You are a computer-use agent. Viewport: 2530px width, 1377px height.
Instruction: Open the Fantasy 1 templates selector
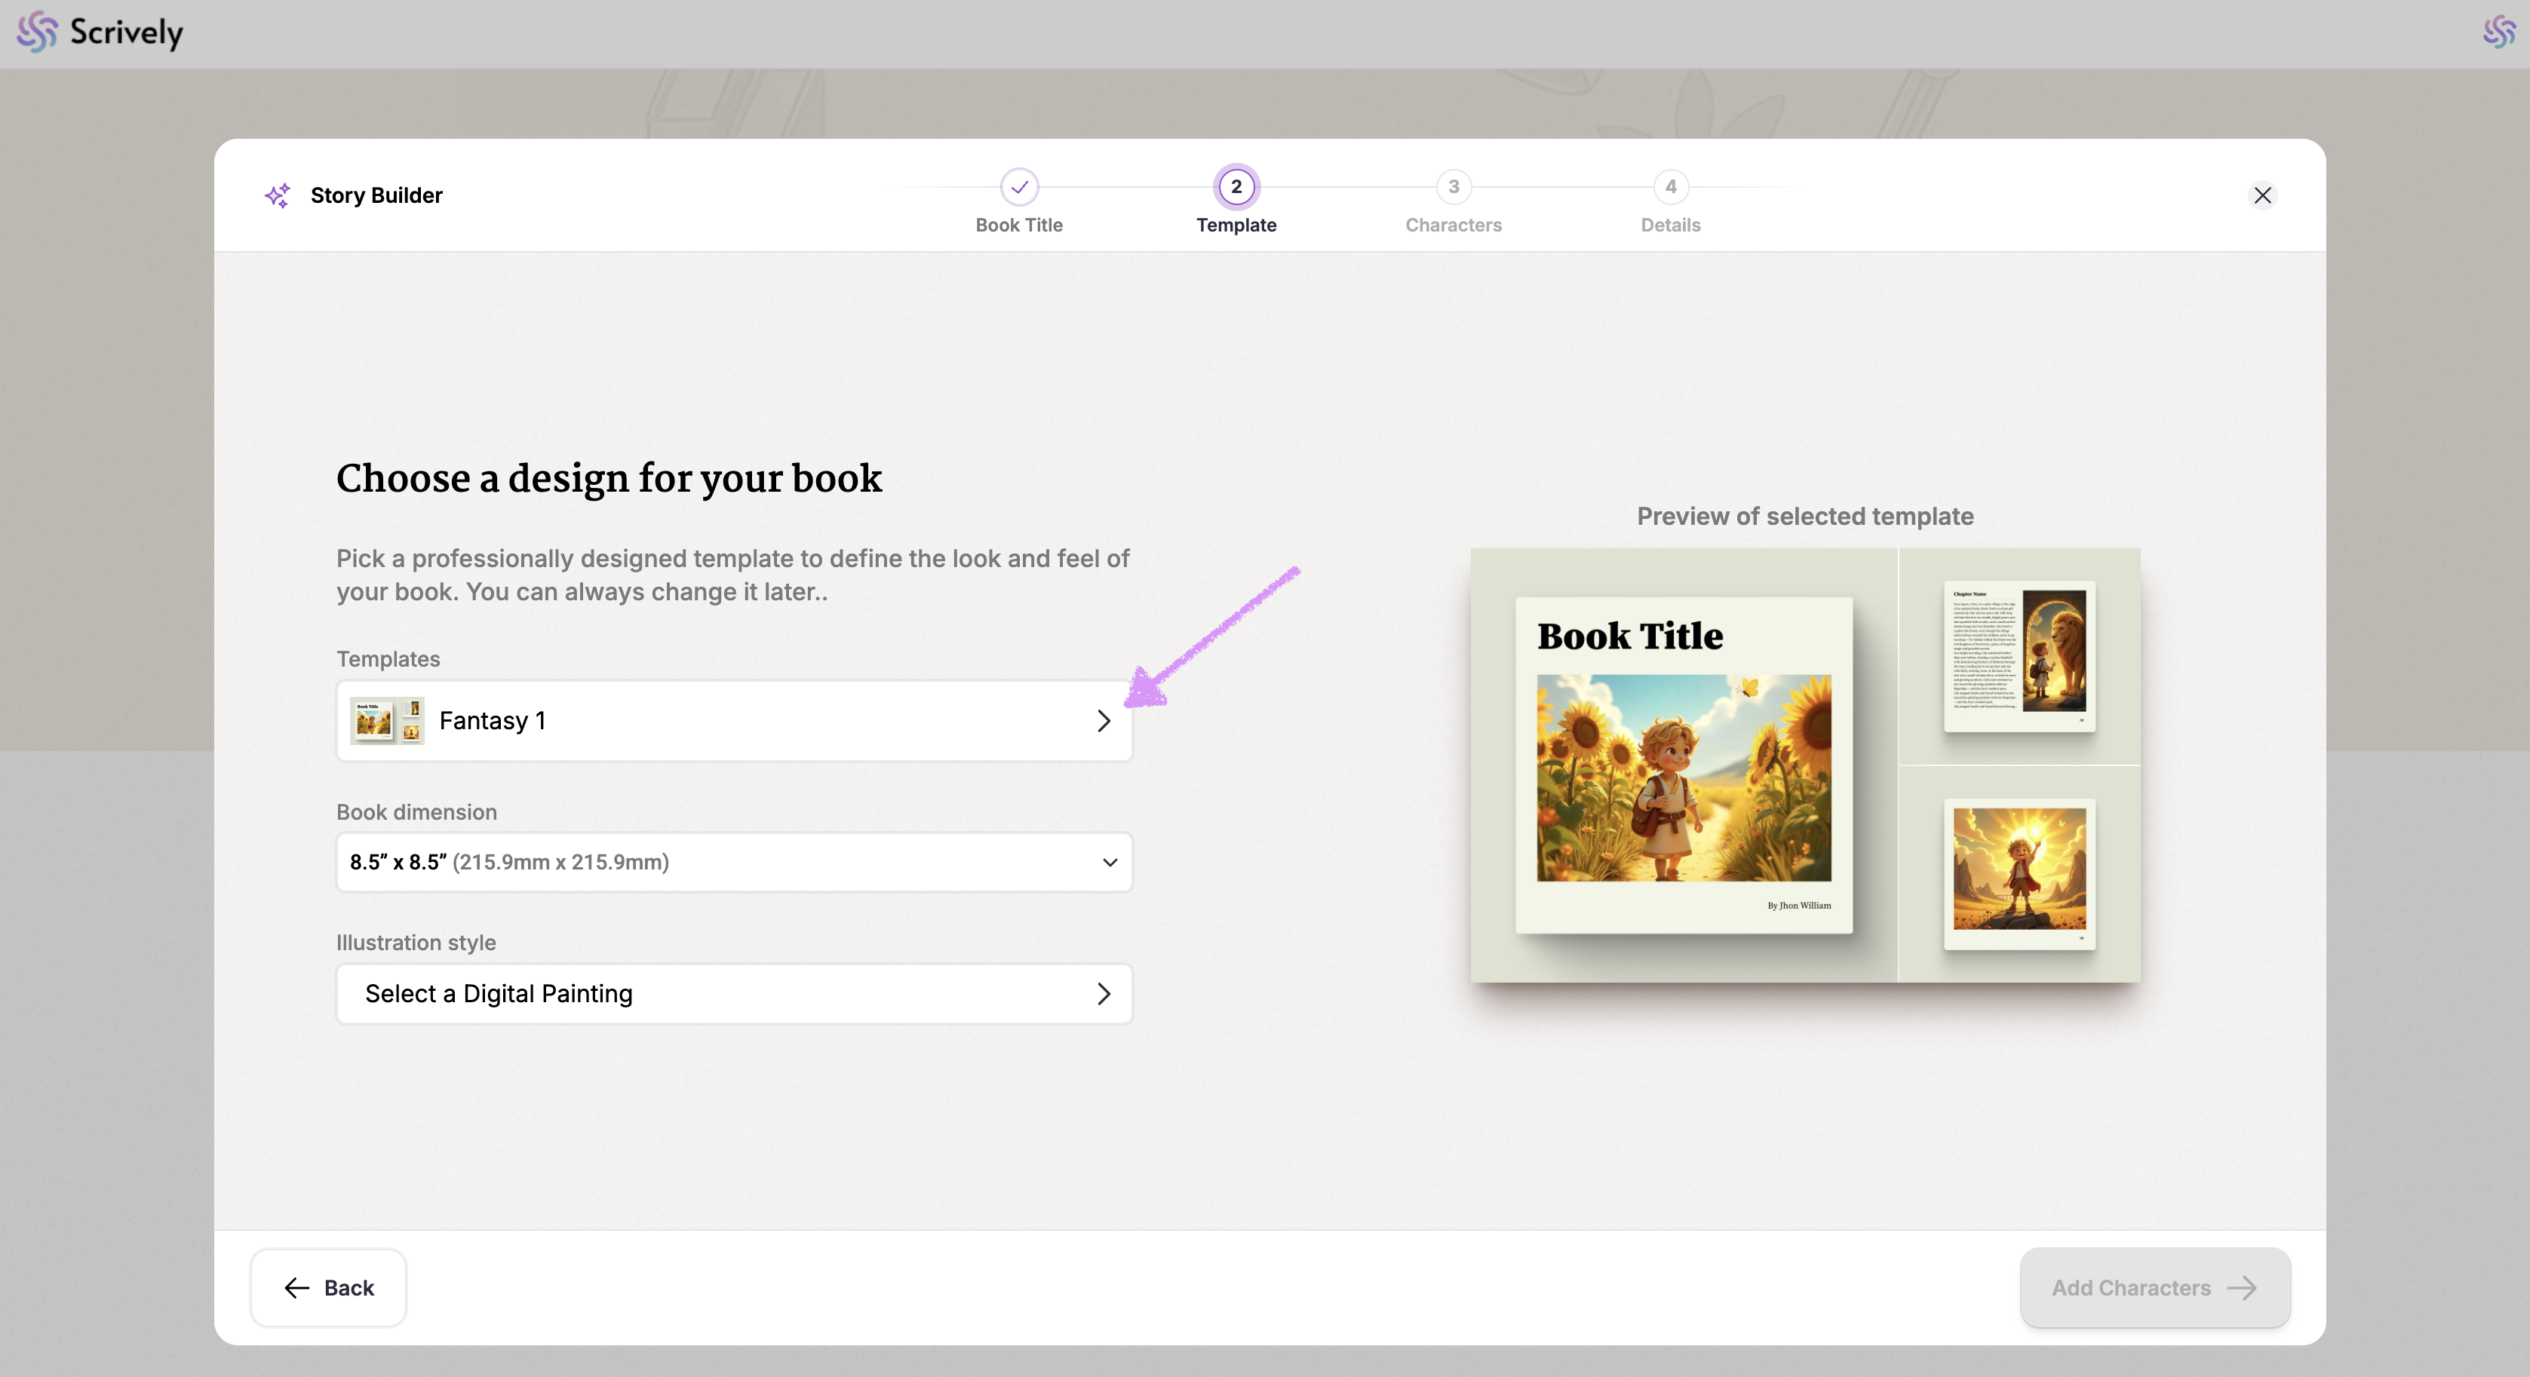[734, 721]
